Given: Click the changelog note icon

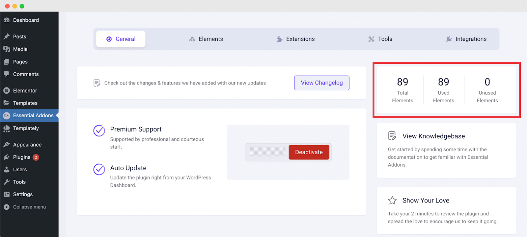Looking at the screenshot, I should point(97,83).
